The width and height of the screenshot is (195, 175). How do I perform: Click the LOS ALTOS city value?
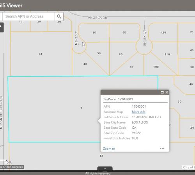click(x=140, y=122)
